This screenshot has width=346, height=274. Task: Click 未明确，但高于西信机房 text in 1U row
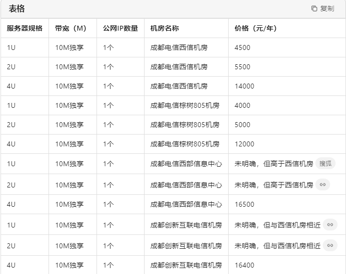tap(274, 164)
